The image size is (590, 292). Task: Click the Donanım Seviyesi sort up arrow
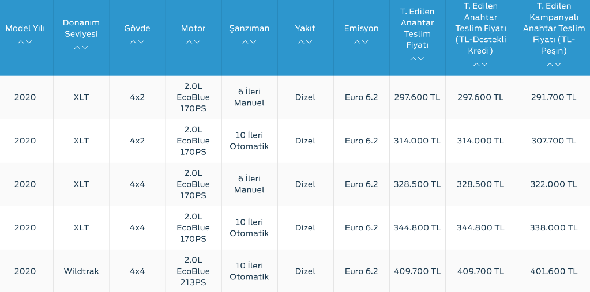(77, 48)
